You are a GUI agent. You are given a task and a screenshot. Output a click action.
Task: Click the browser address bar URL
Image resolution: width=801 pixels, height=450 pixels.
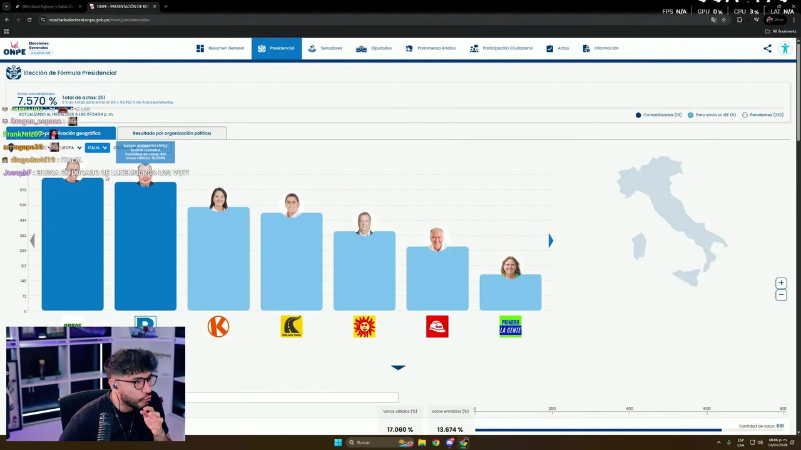click(99, 19)
